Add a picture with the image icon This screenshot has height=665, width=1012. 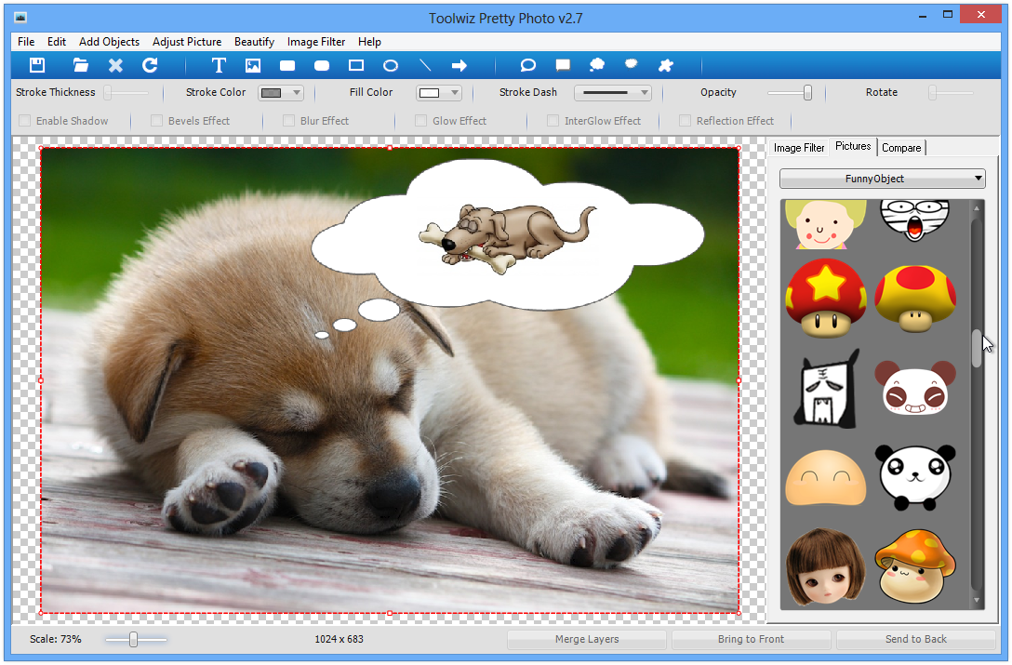(x=253, y=65)
